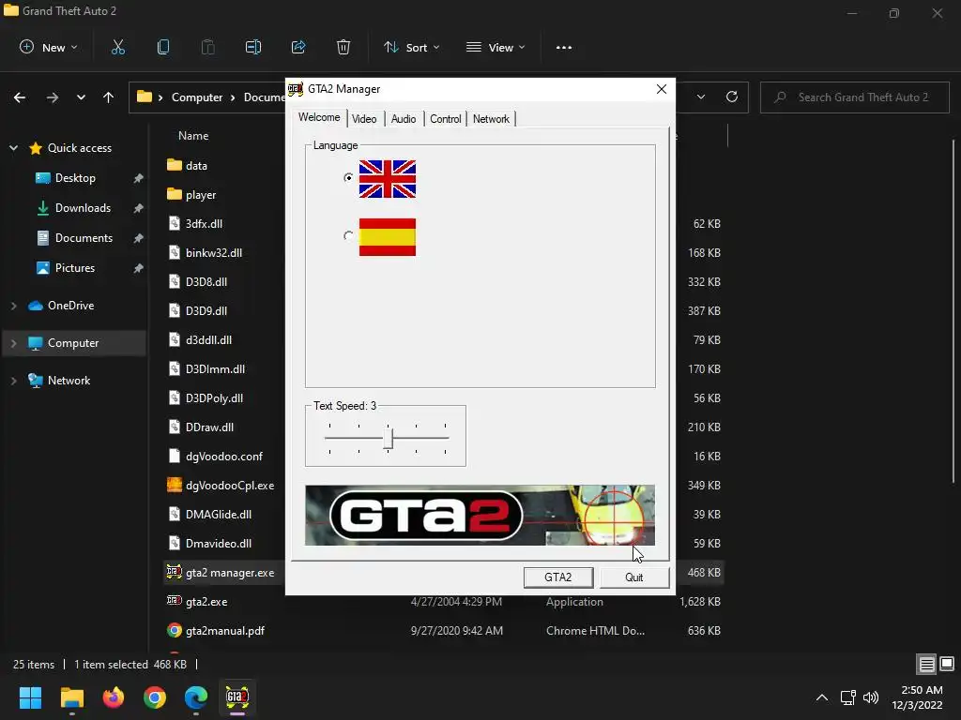
Task: Expand the Network tree node
Action: 13,381
